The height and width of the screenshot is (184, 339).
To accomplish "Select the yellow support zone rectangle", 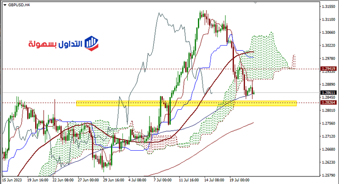I will [186, 103].
